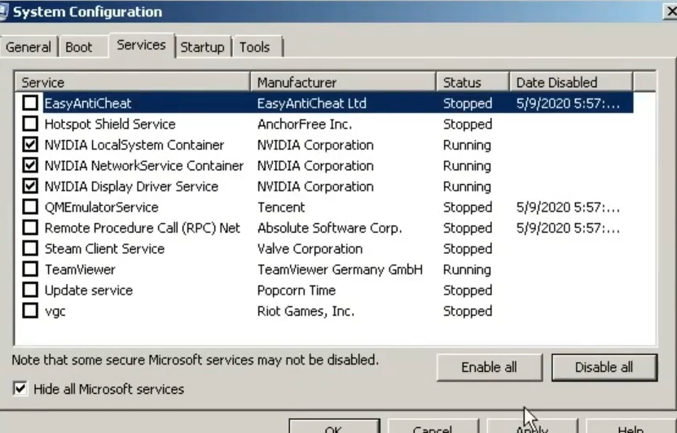Select the Riot Games, Inc. cell
This screenshot has width=677, height=433.
pos(306,311)
